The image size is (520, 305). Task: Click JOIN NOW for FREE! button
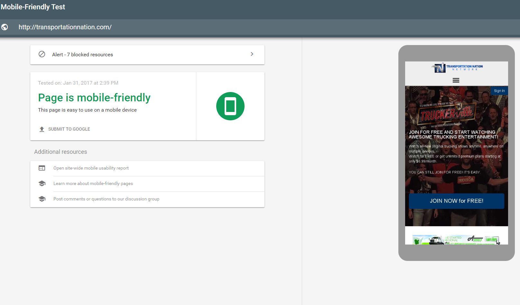[457, 201]
